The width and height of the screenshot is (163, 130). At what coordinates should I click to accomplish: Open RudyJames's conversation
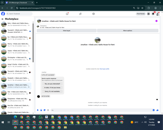click(x=16, y=100)
